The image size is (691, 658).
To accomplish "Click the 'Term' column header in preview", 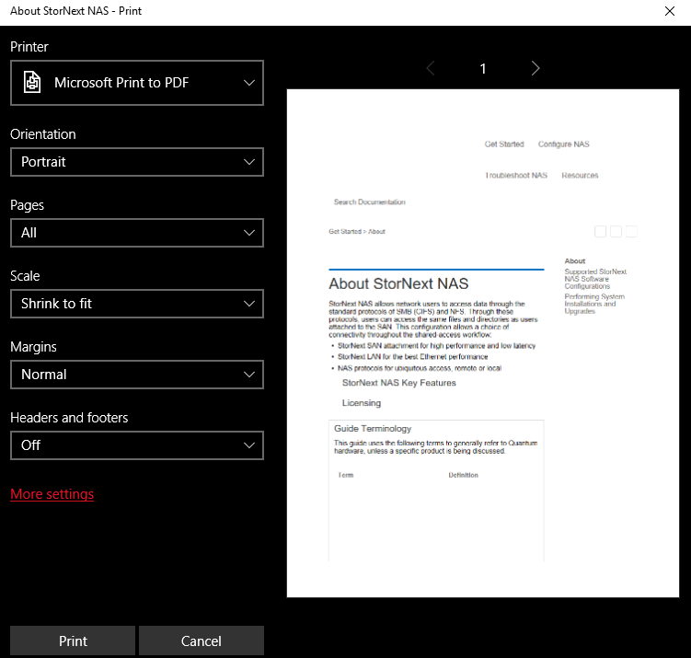I will (346, 475).
